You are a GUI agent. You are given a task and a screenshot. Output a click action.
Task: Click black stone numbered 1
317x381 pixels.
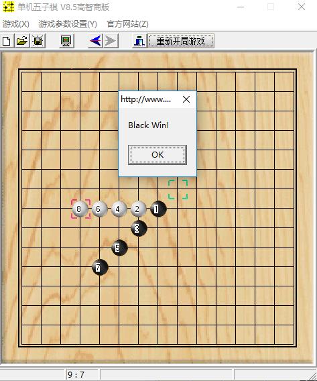(158, 209)
